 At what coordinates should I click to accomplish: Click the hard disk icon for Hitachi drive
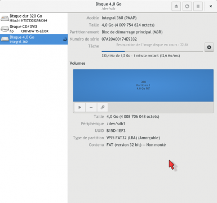coord(5,18)
